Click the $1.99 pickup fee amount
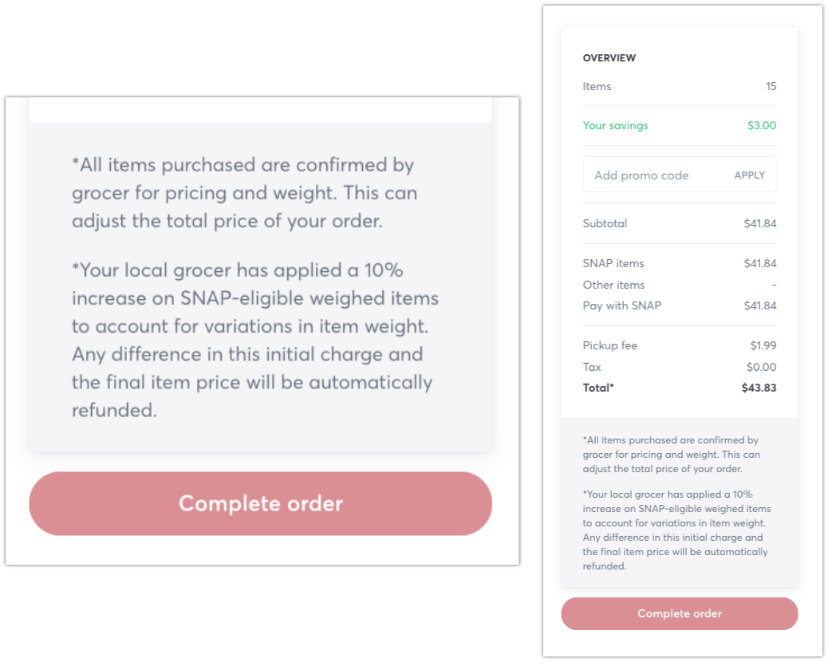Screen dimensions: 828x662 (x=763, y=345)
